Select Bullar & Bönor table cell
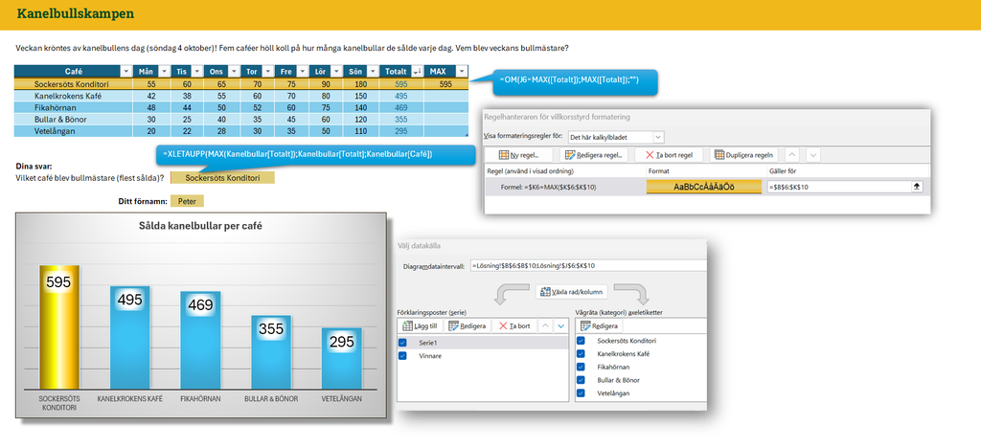Screen dimensions: 981x448 (73, 120)
